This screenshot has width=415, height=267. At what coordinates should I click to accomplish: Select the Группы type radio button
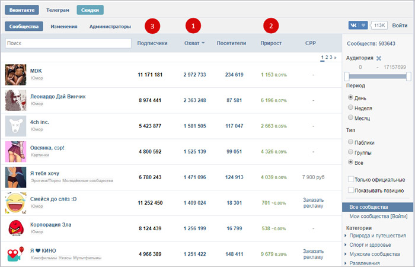(x=350, y=152)
